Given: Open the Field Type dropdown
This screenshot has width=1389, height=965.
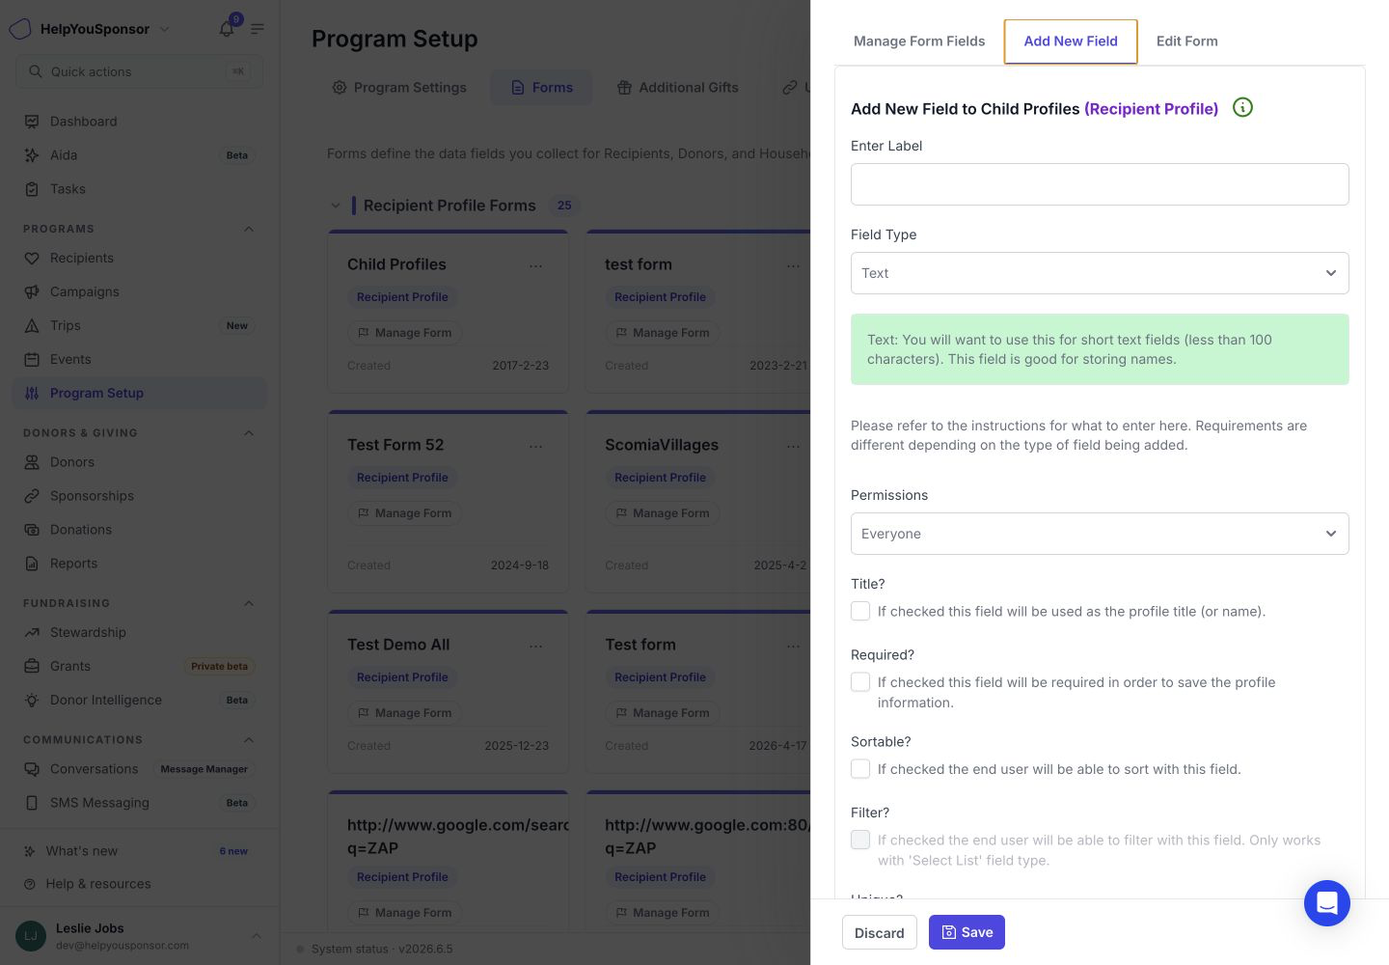Looking at the screenshot, I should click(1100, 273).
